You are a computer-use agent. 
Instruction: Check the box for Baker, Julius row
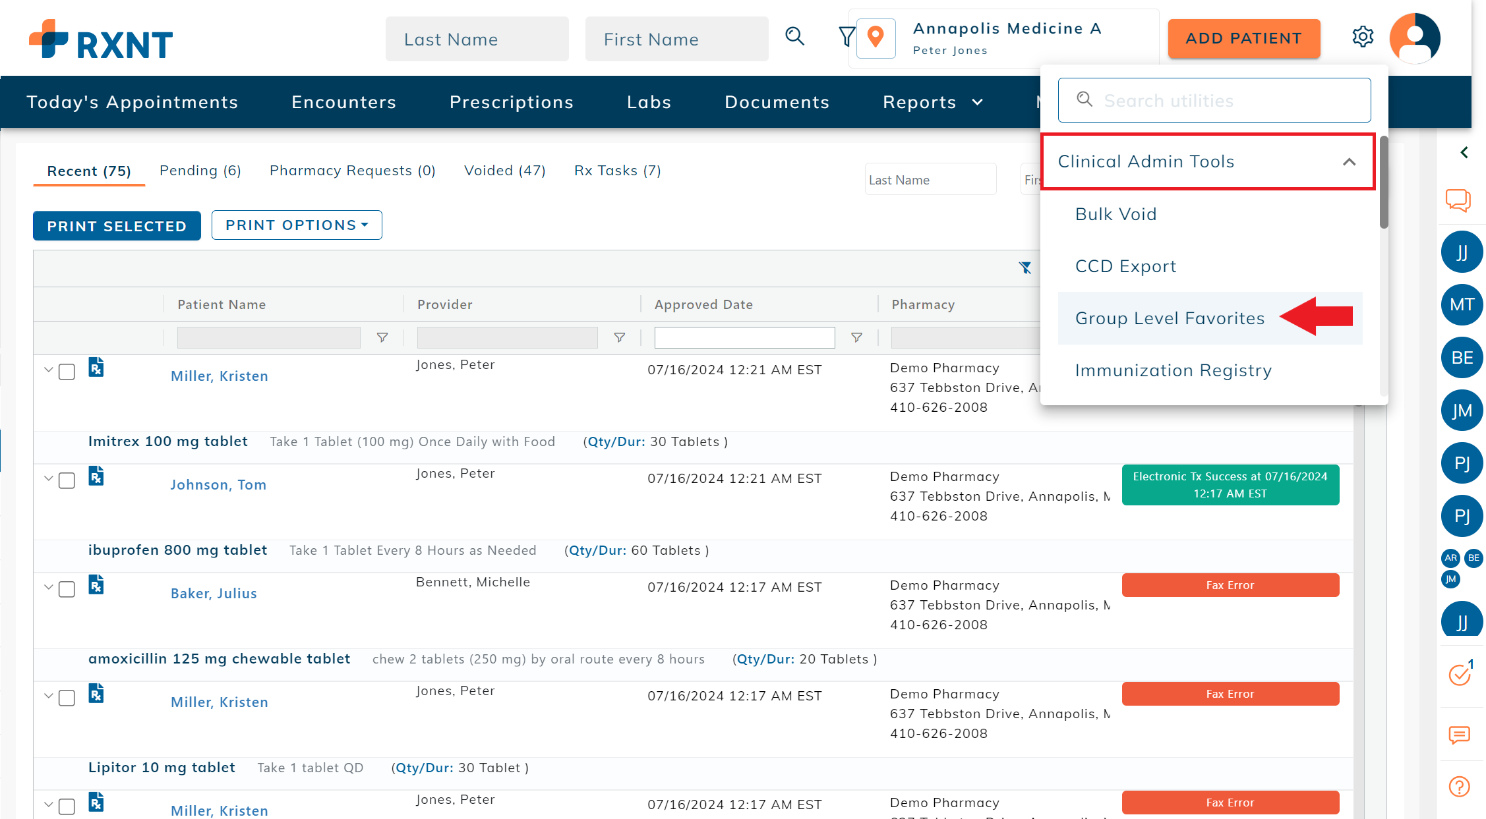[x=67, y=589]
